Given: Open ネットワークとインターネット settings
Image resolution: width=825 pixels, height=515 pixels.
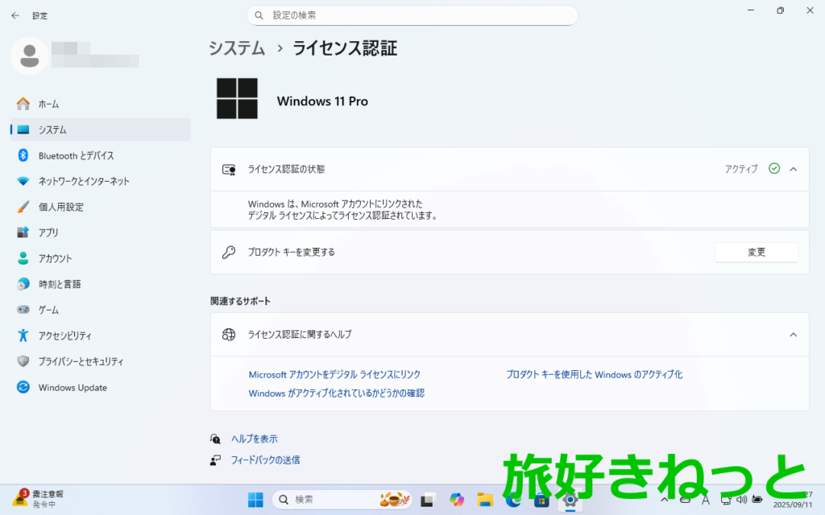Looking at the screenshot, I should coord(101,181).
